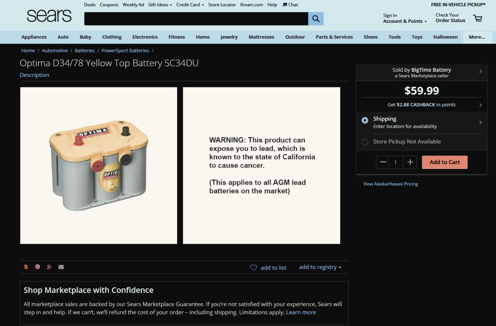
Task: Open the Outdoor category
Action: pyautogui.click(x=295, y=37)
